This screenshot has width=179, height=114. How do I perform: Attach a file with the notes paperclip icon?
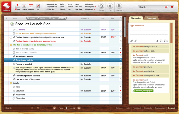(132, 41)
